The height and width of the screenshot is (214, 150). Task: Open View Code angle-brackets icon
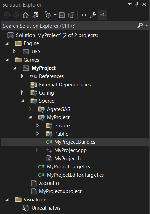click(x=84, y=15)
